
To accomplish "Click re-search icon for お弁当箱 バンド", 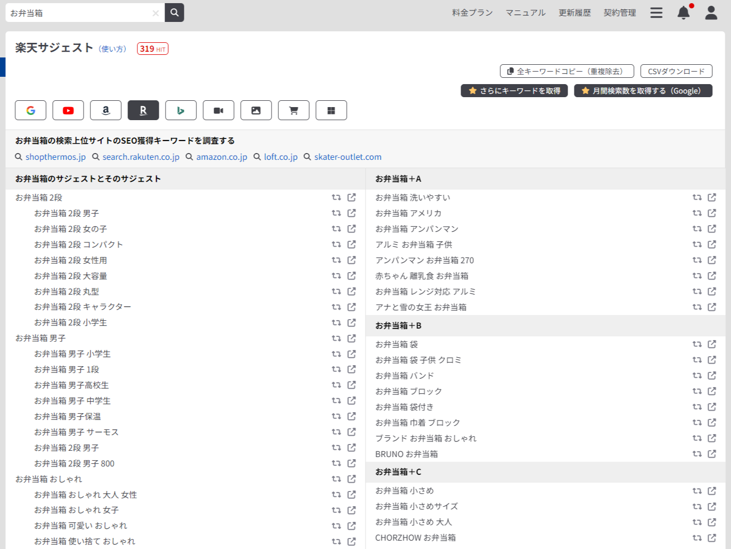I will (697, 376).
